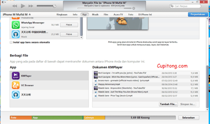Click the App segment of storage bar
The width and height of the screenshot is (210, 124).
point(57,118)
